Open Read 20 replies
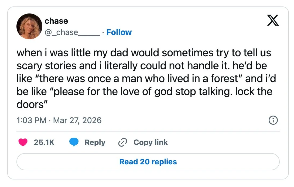Screen dimensions: 294x187 coord(148,162)
